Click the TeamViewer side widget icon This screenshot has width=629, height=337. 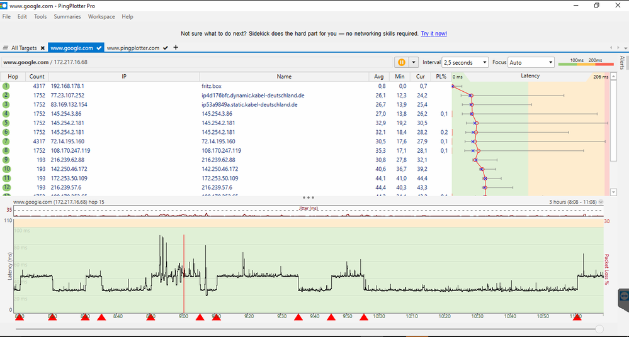[624, 297]
